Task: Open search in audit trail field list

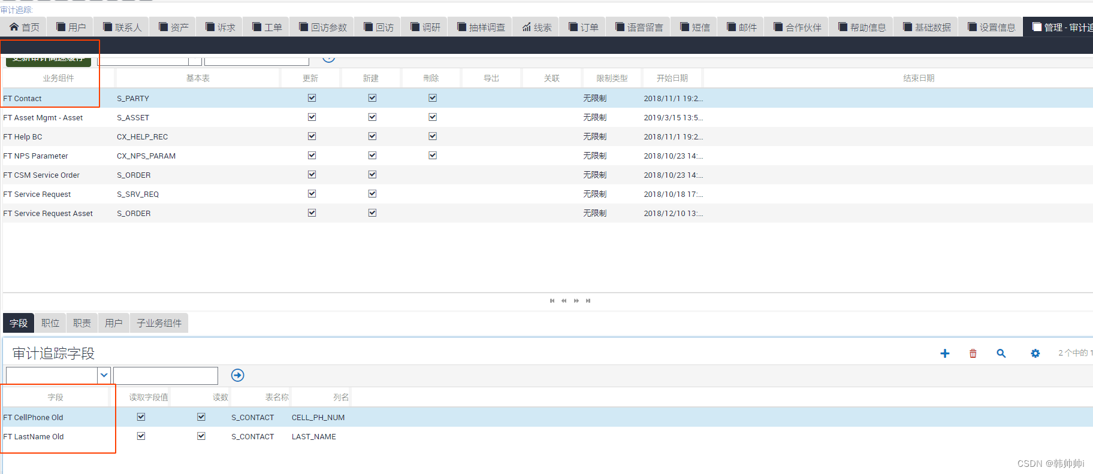Action: click(x=1001, y=353)
